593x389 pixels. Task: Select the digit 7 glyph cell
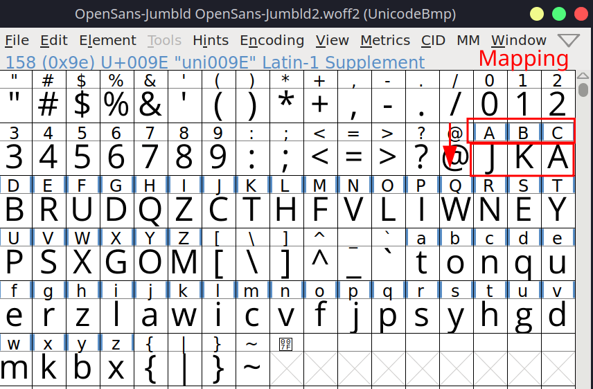(150, 150)
